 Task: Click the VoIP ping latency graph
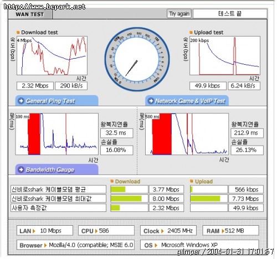pos(187,134)
